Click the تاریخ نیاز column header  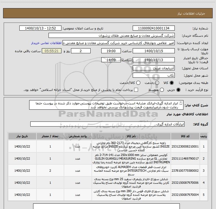[x=22, y=136]
